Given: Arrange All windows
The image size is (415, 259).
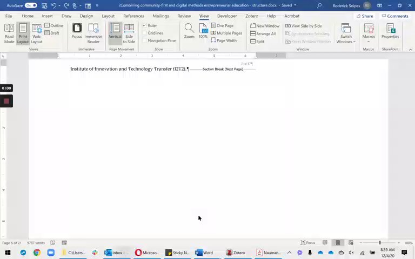Looking at the screenshot, I should click(x=263, y=33).
